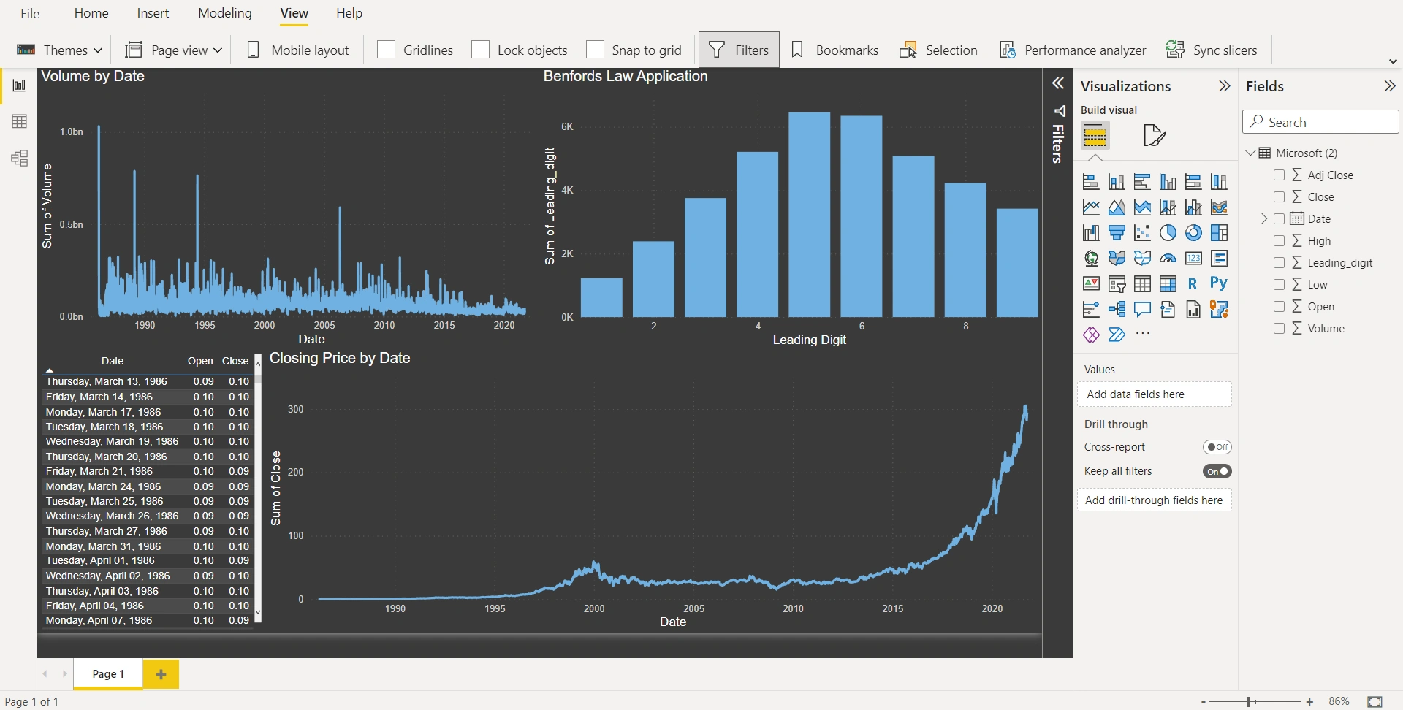Enable the Gridlines checkbox
The height and width of the screenshot is (710, 1403).
pyautogui.click(x=387, y=50)
